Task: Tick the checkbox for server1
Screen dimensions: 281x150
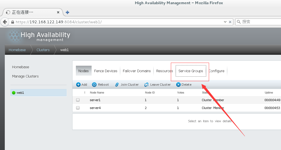Action: click(78, 100)
